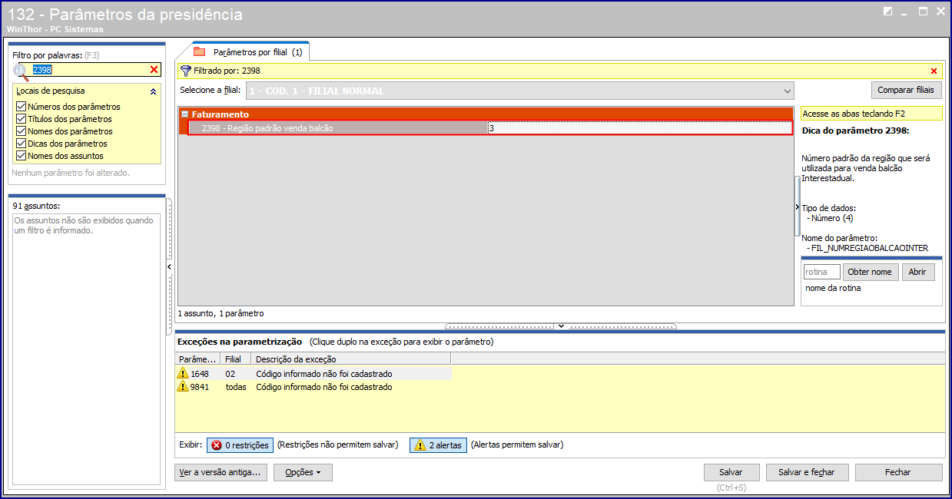The width and height of the screenshot is (952, 499).
Task: Sort by Filial column header
Action: (234, 359)
